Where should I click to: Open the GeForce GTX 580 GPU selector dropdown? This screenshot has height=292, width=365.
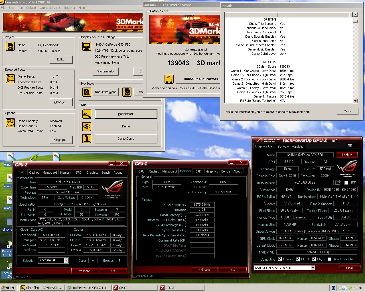[313, 268]
